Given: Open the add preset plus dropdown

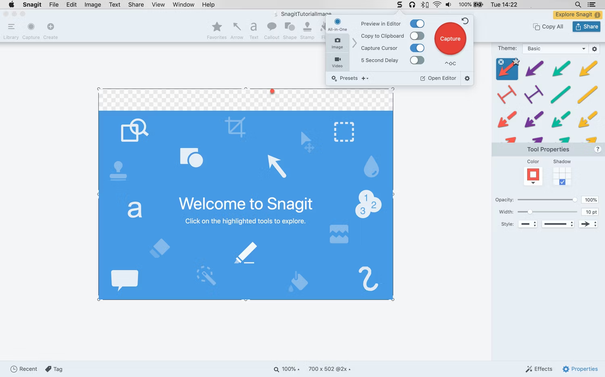Looking at the screenshot, I should (x=365, y=78).
